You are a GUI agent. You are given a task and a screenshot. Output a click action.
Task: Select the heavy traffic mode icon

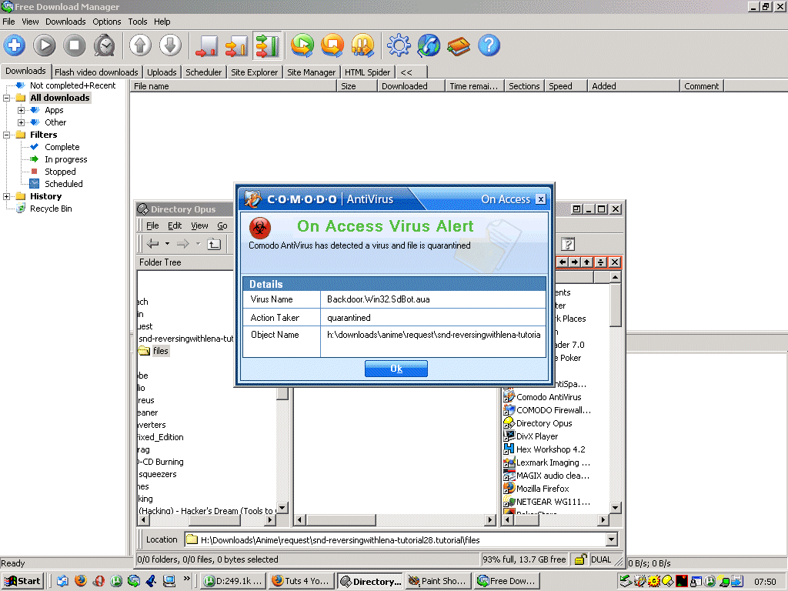coord(267,45)
